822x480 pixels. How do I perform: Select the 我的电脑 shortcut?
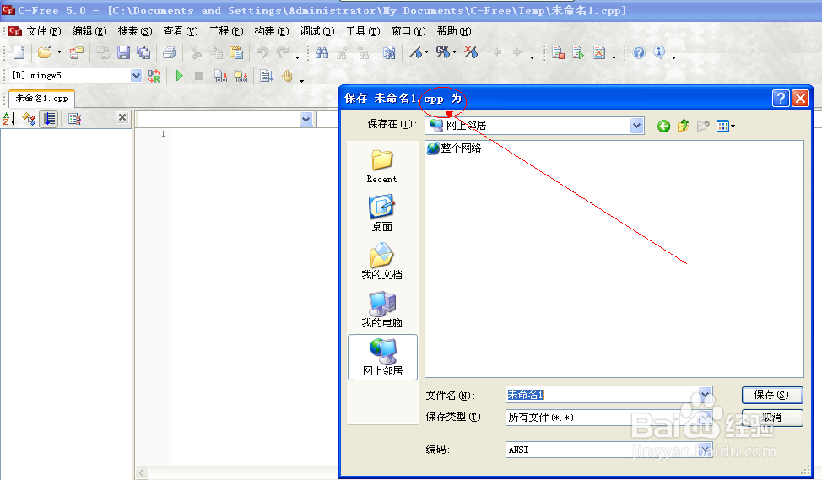(x=381, y=309)
